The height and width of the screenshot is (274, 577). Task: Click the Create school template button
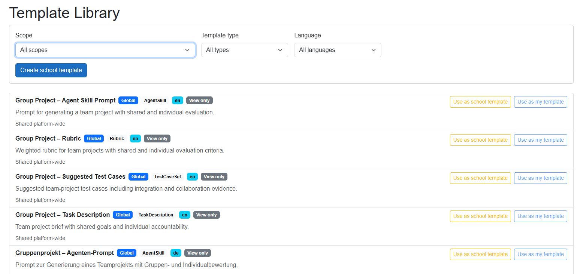[51, 70]
